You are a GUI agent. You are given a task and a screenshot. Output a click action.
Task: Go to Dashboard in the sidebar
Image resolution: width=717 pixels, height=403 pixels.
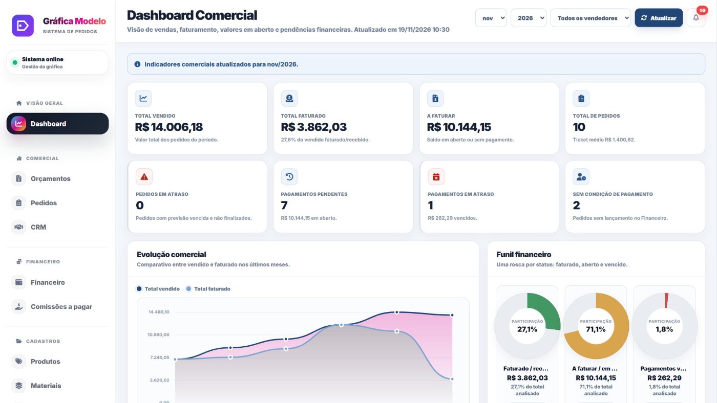click(57, 124)
